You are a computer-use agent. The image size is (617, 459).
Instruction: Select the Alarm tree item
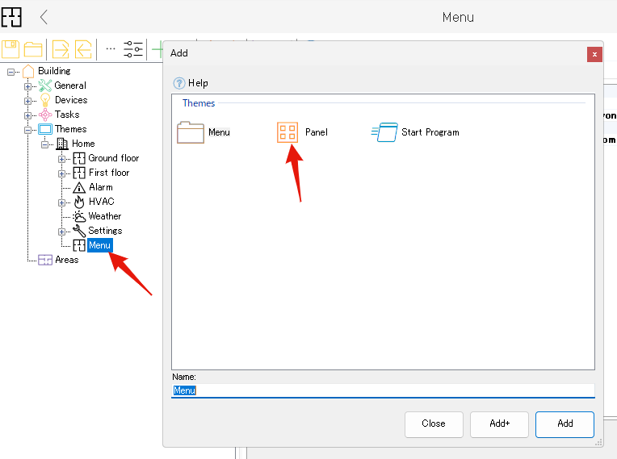coord(101,187)
